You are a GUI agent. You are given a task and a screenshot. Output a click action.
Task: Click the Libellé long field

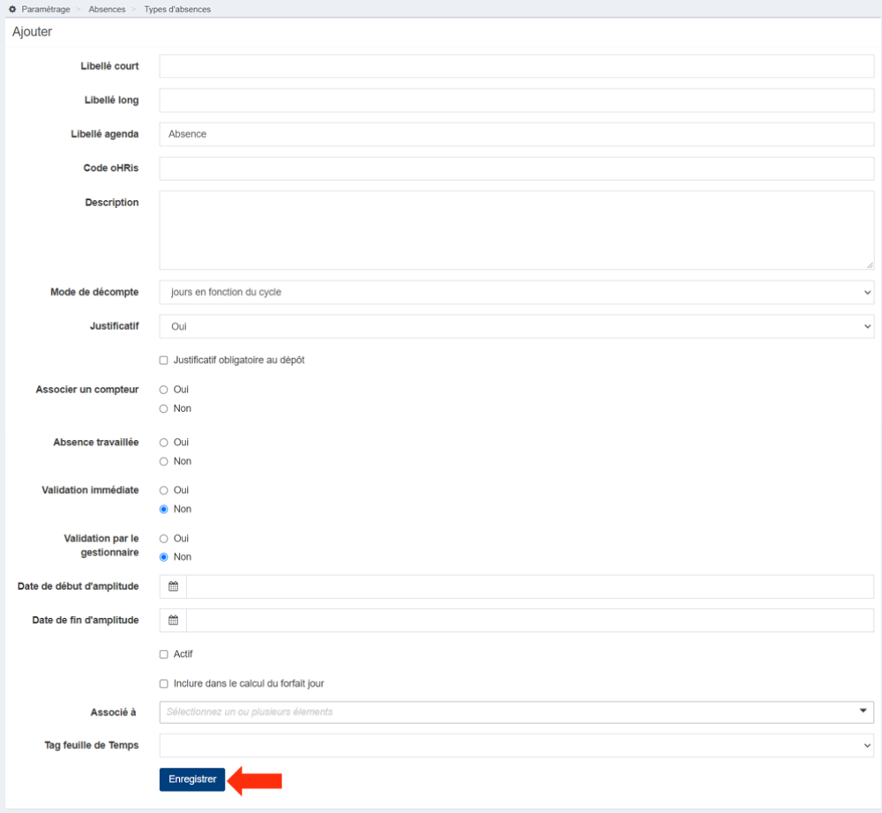[x=516, y=100]
